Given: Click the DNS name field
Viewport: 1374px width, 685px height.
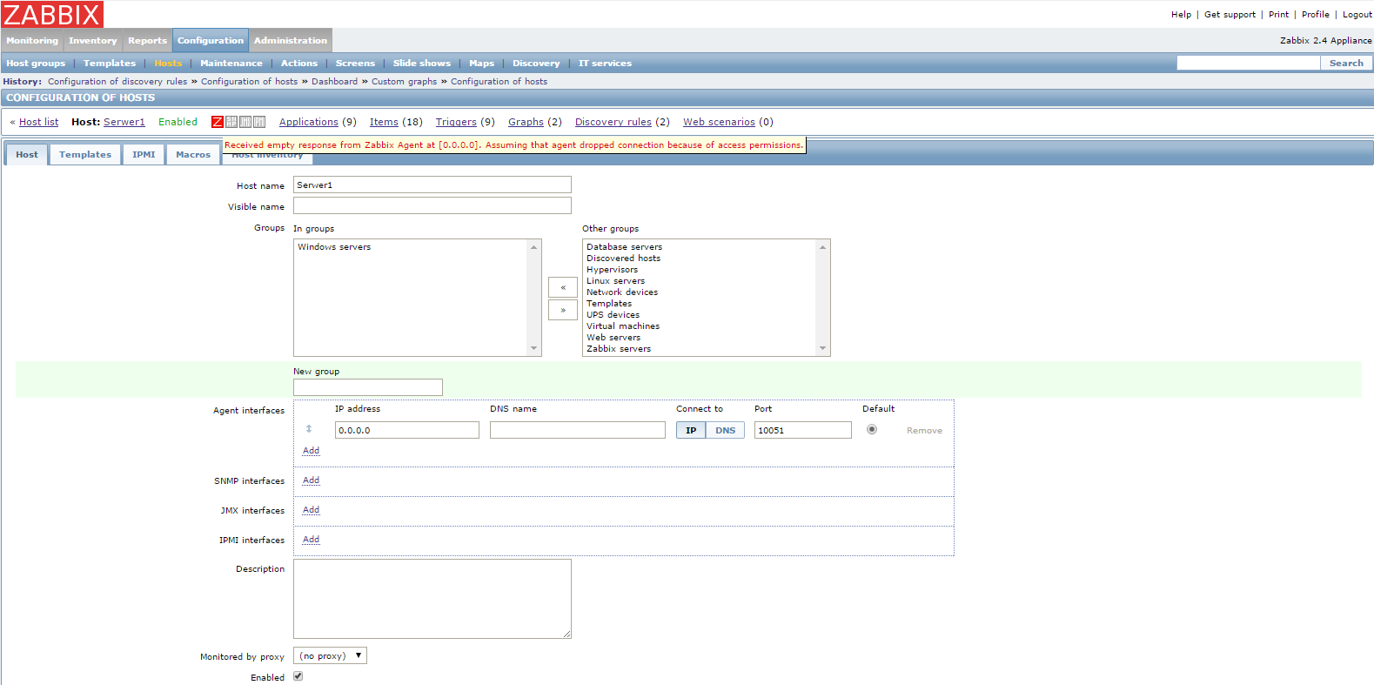Looking at the screenshot, I should 578,430.
